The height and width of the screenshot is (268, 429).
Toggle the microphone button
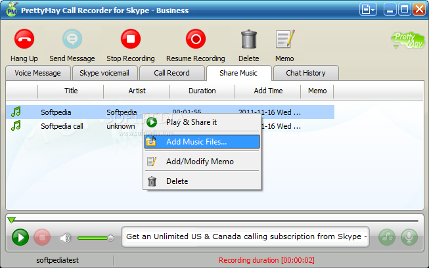(x=409, y=237)
